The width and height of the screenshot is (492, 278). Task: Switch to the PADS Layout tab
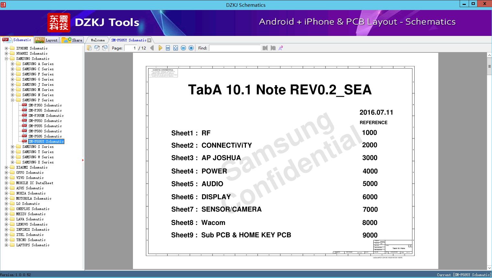(46, 40)
